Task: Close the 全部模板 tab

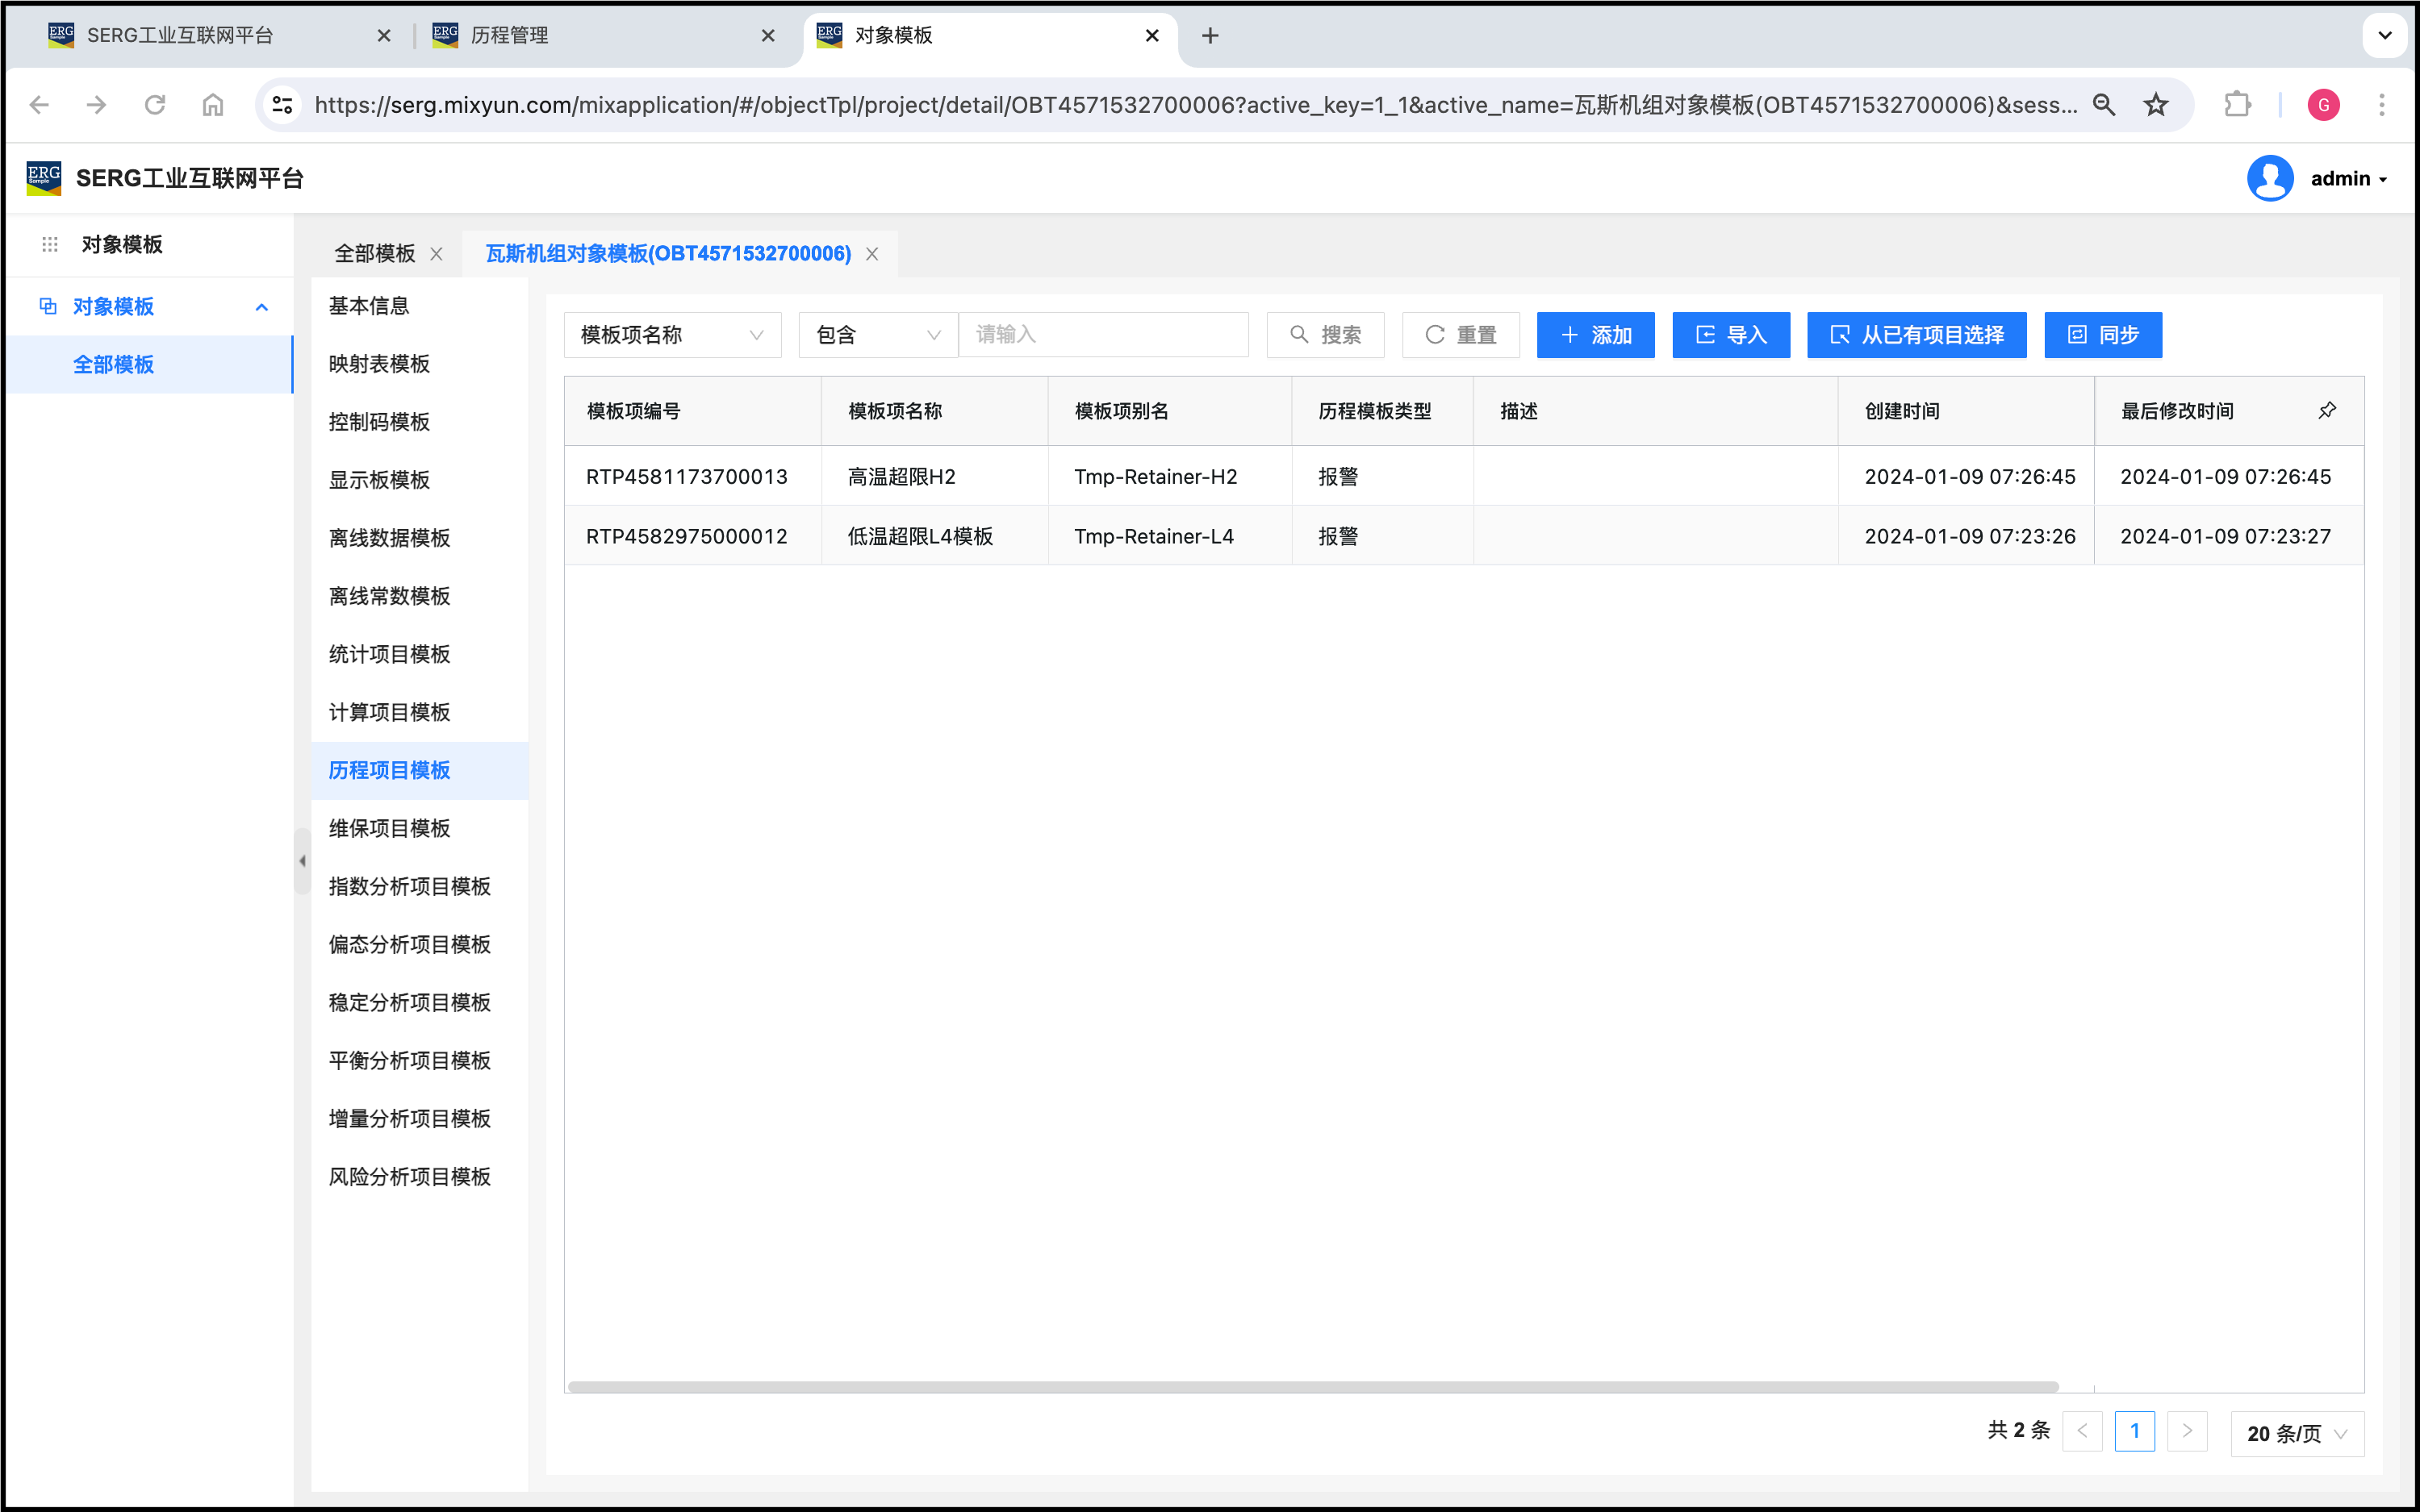Action: click(x=437, y=254)
